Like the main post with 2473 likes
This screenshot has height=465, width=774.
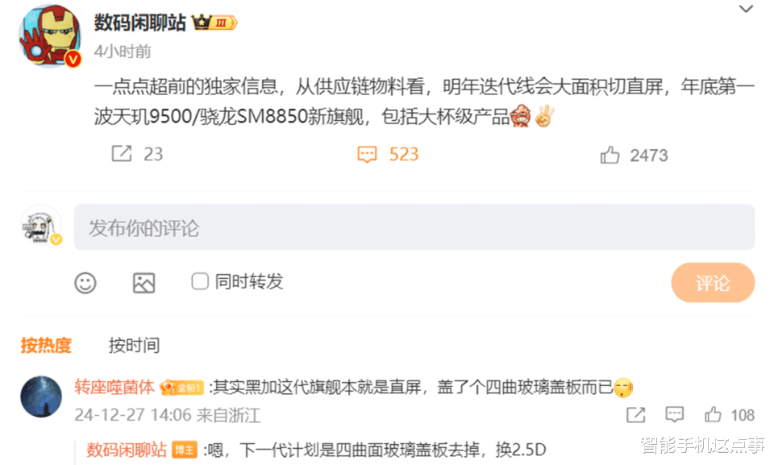610,155
